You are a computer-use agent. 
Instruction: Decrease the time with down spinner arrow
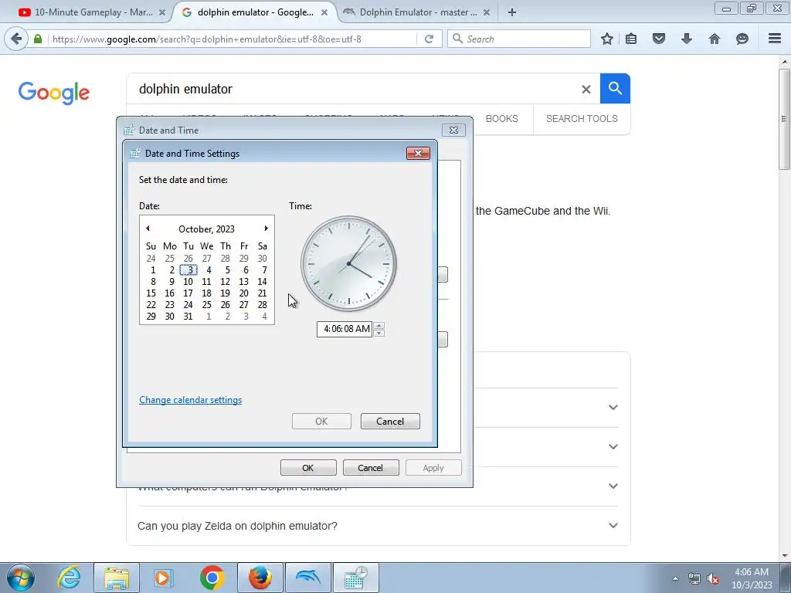(379, 333)
